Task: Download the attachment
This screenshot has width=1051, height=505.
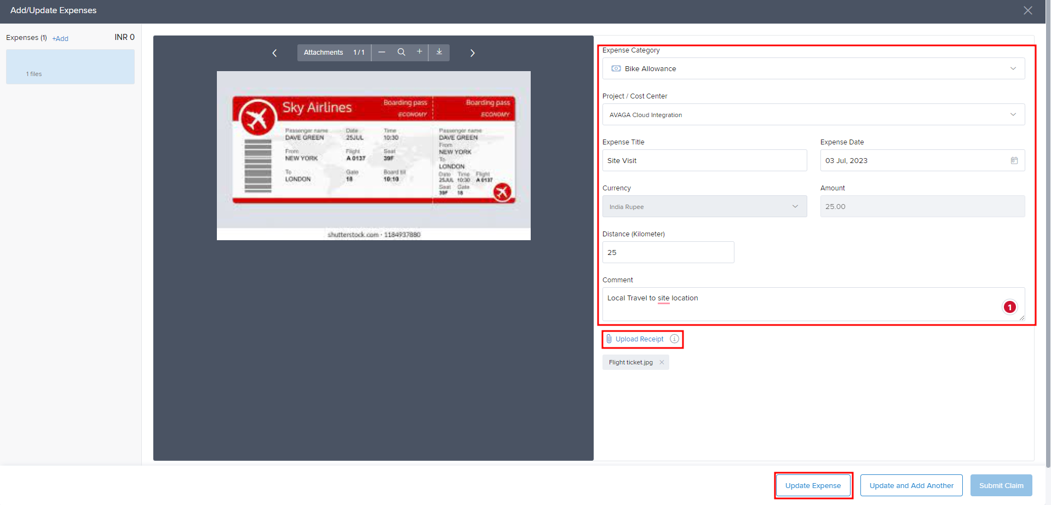Action: point(439,52)
